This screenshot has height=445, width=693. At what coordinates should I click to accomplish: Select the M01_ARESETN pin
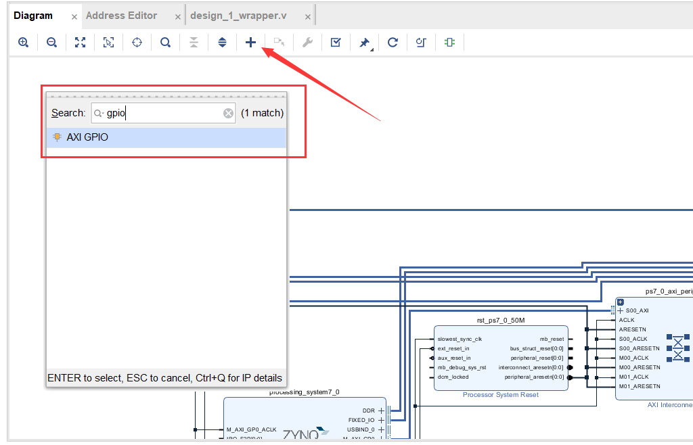pyautogui.click(x=640, y=386)
